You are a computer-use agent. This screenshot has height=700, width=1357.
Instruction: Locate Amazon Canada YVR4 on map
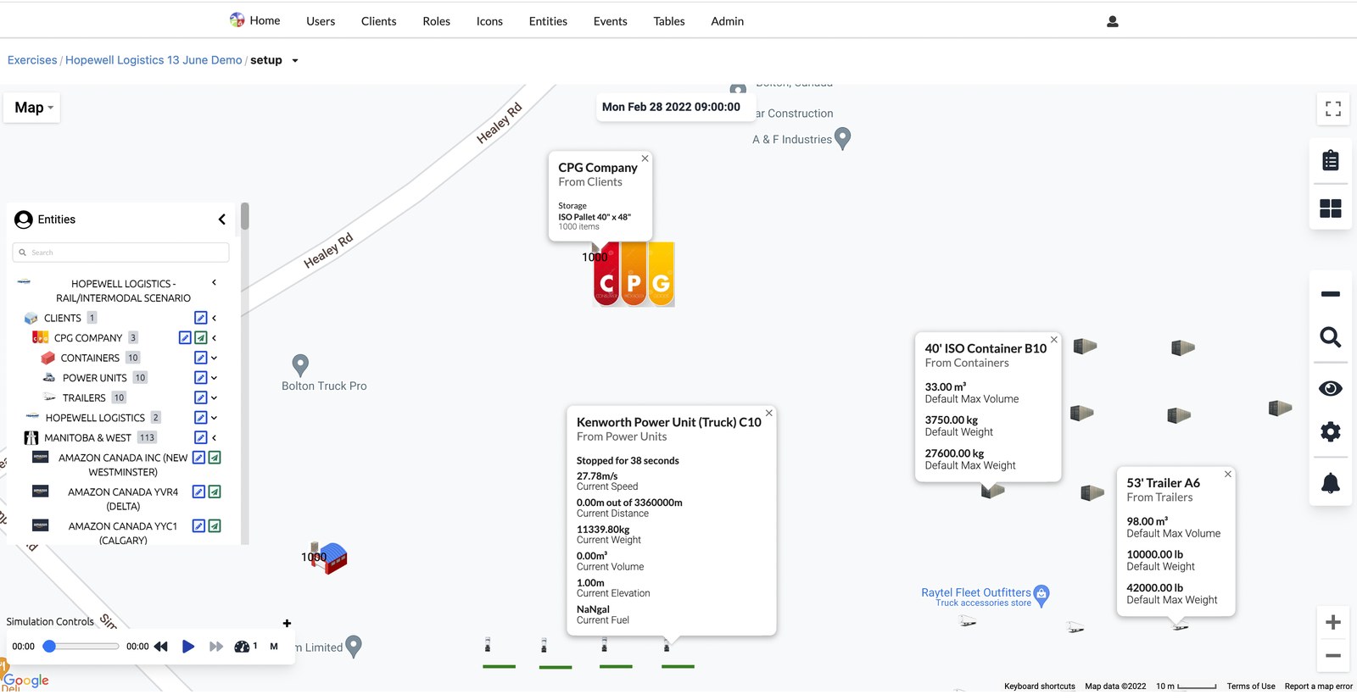(x=215, y=492)
